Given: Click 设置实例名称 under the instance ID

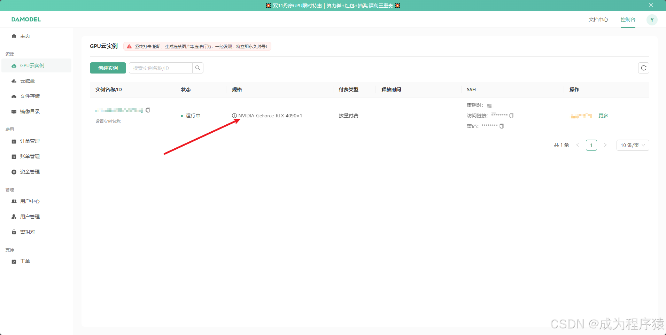Looking at the screenshot, I should (x=108, y=122).
